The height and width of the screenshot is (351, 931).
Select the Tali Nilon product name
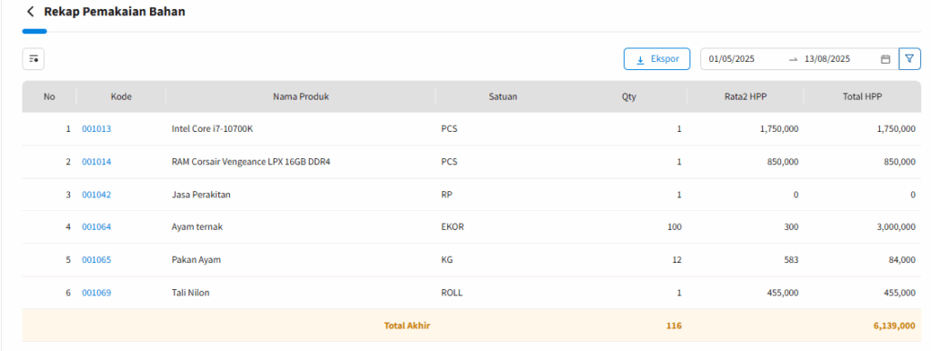[x=191, y=292]
